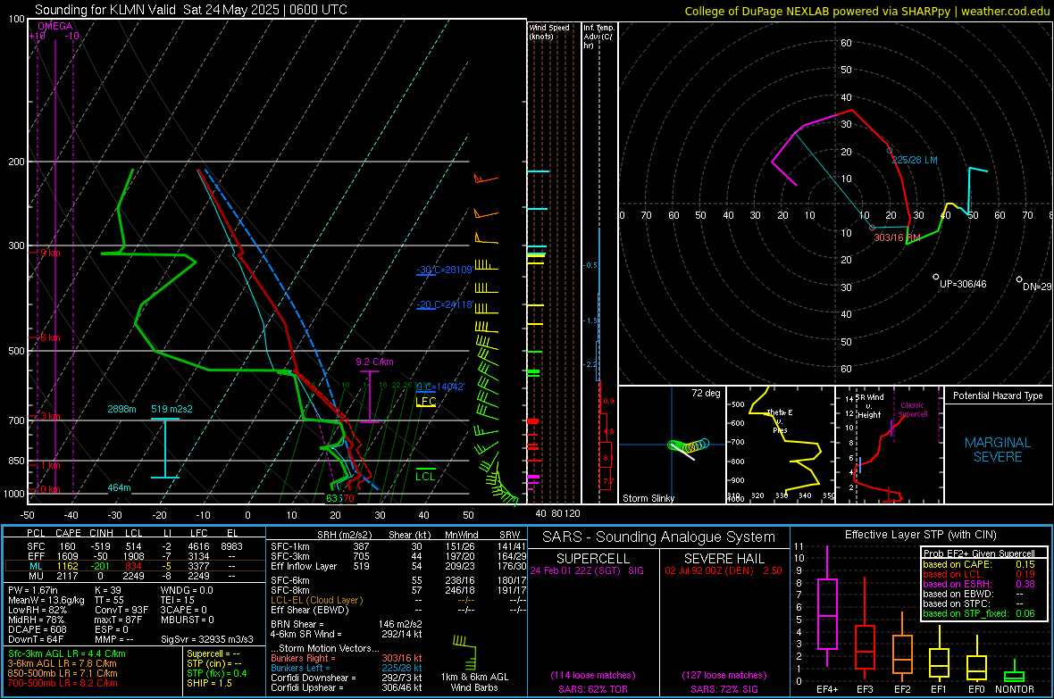The width and height of the screenshot is (1054, 699).
Task: Click the MARGINAL SEVERE hazard text
Action: 998,450
